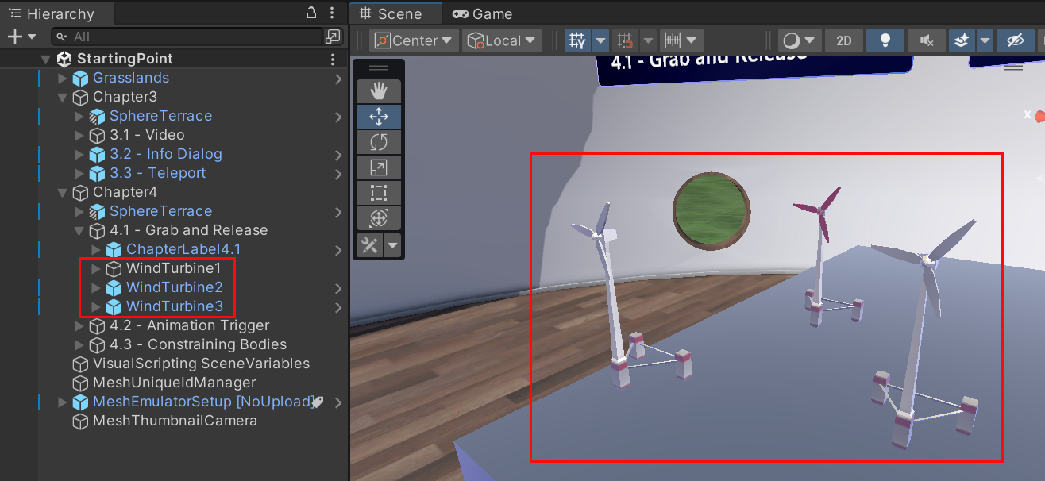Select the Scale tool
This screenshot has width=1045, height=481.
pos(379,167)
